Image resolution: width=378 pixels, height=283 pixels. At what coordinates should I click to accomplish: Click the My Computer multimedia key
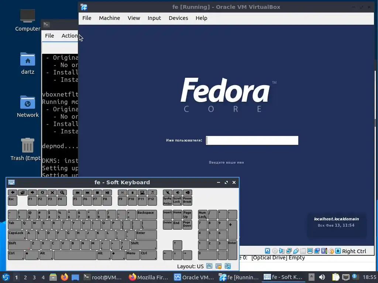click(x=142, y=192)
